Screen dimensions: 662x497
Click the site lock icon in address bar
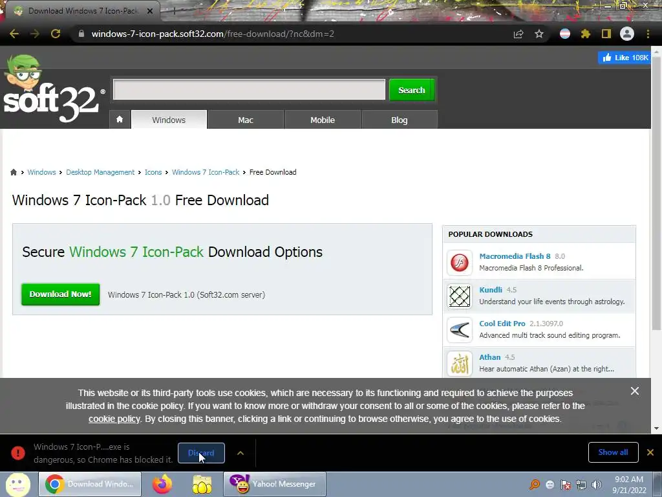tap(81, 34)
